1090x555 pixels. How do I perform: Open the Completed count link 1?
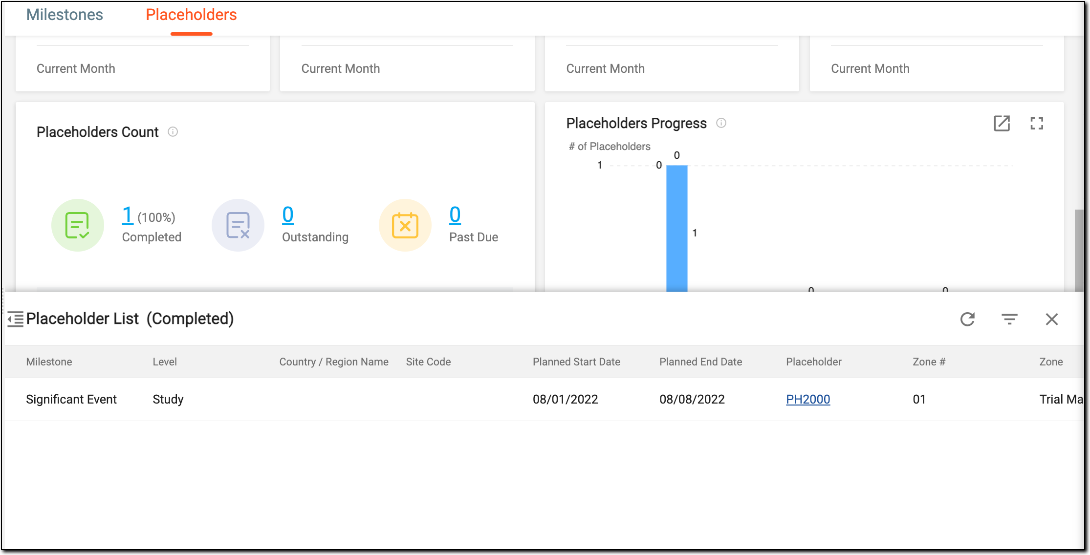tap(128, 215)
